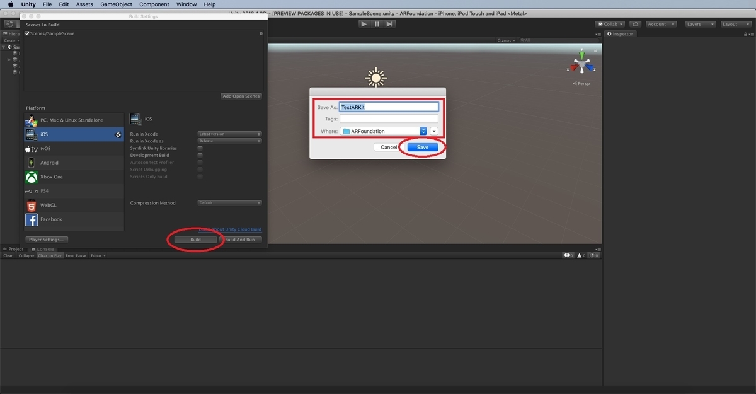Toggle Scenes/SampleScene checkbox in build list
756x394 pixels.
[x=27, y=33]
